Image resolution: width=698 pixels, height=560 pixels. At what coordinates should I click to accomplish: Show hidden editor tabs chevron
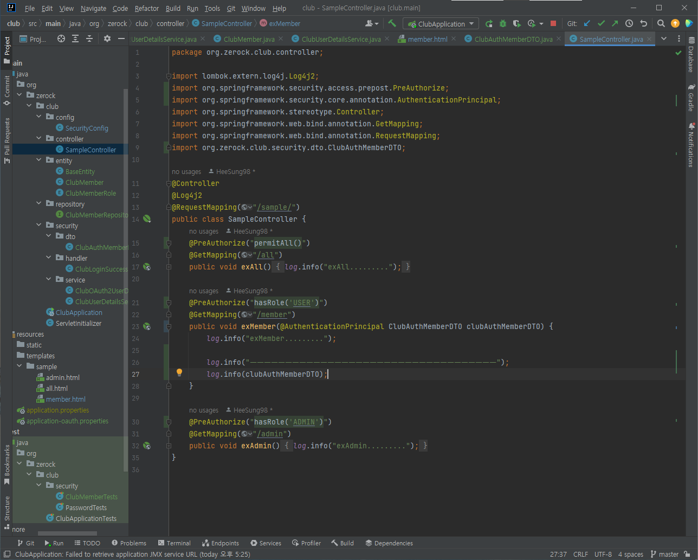[664, 38]
